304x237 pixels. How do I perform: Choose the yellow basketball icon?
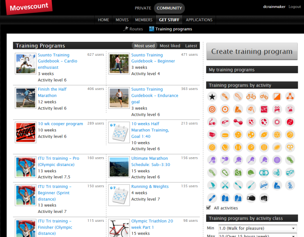coord(290,135)
